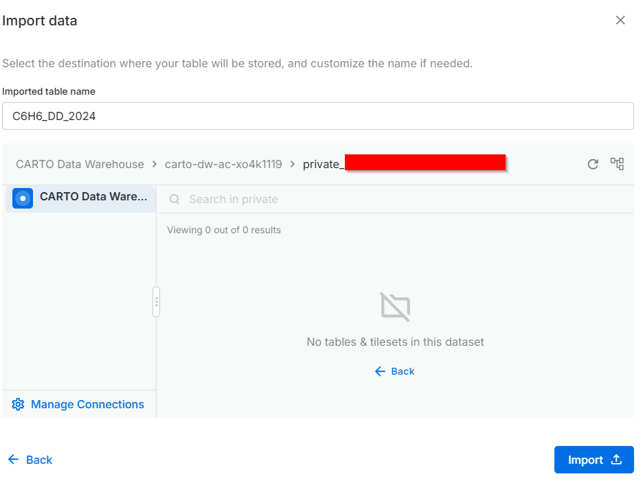Click chevron before private_ breadcrumb
Screen dimensions: 643x483
tap(293, 165)
